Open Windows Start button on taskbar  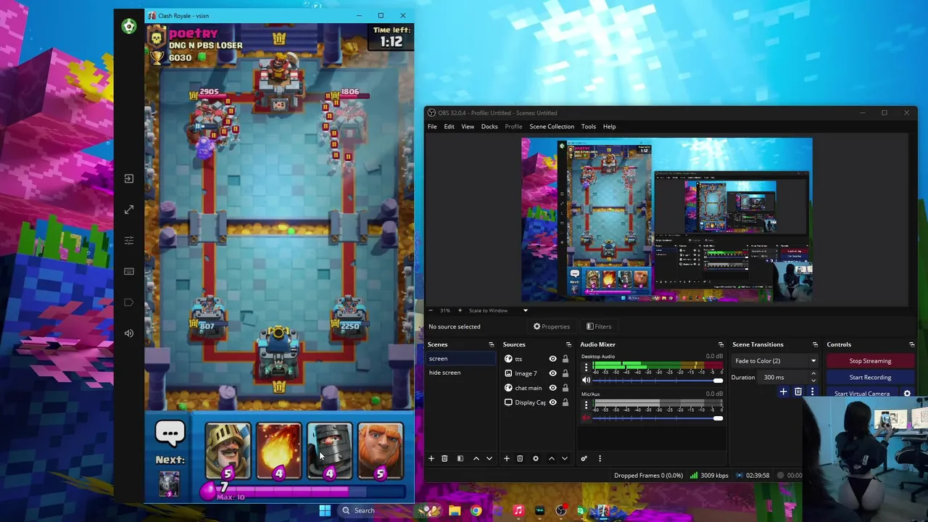(x=325, y=510)
